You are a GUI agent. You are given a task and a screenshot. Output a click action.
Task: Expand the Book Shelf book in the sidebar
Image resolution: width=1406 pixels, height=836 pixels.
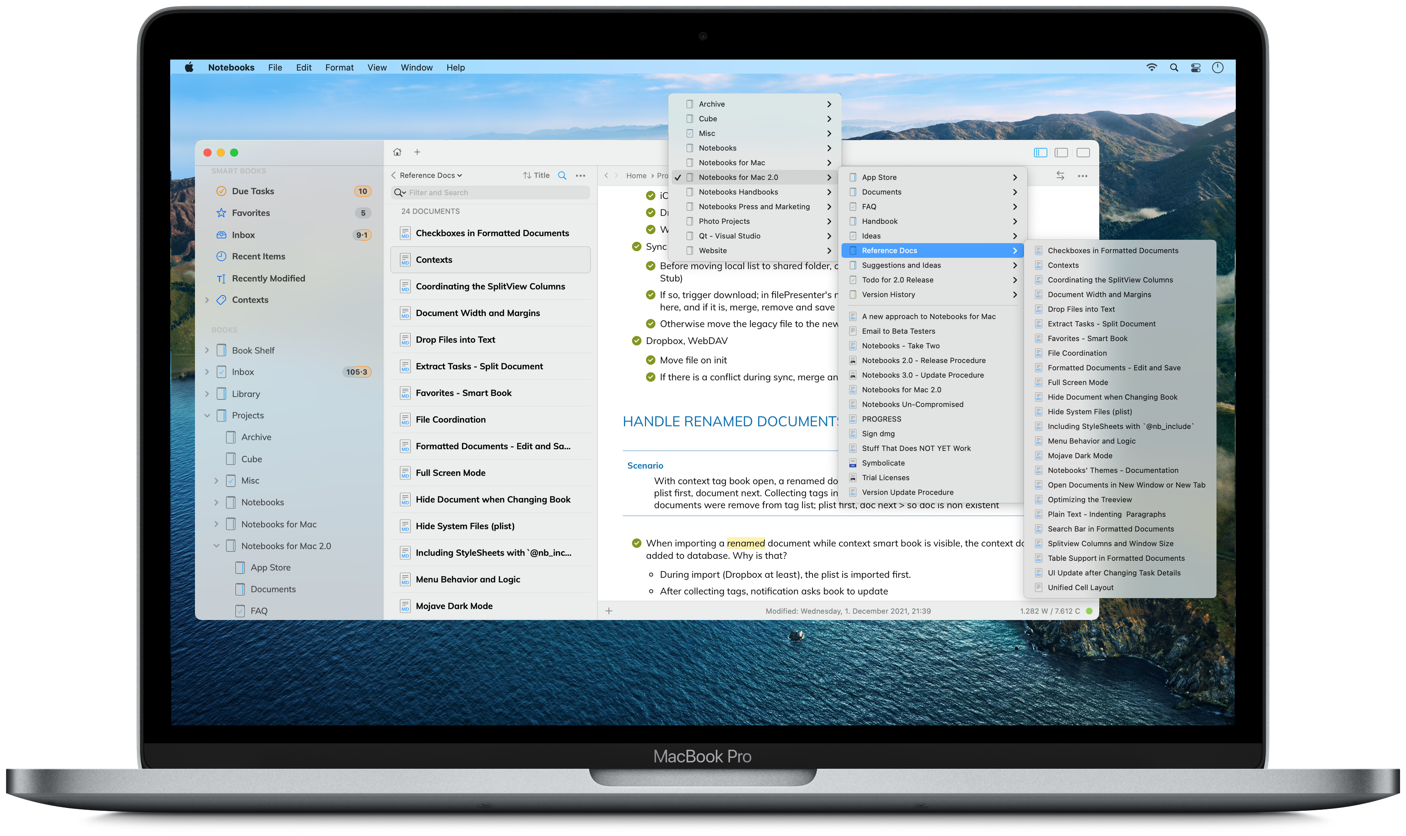[x=207, y=350]
